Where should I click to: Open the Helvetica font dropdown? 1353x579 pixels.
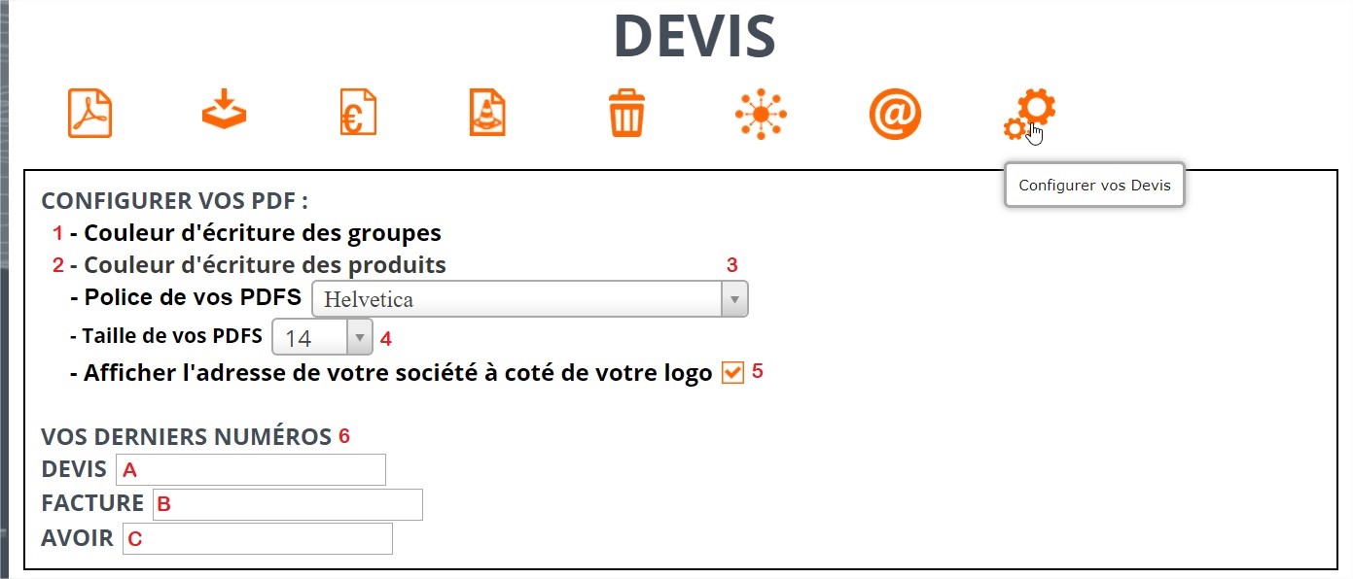[530, 299]
